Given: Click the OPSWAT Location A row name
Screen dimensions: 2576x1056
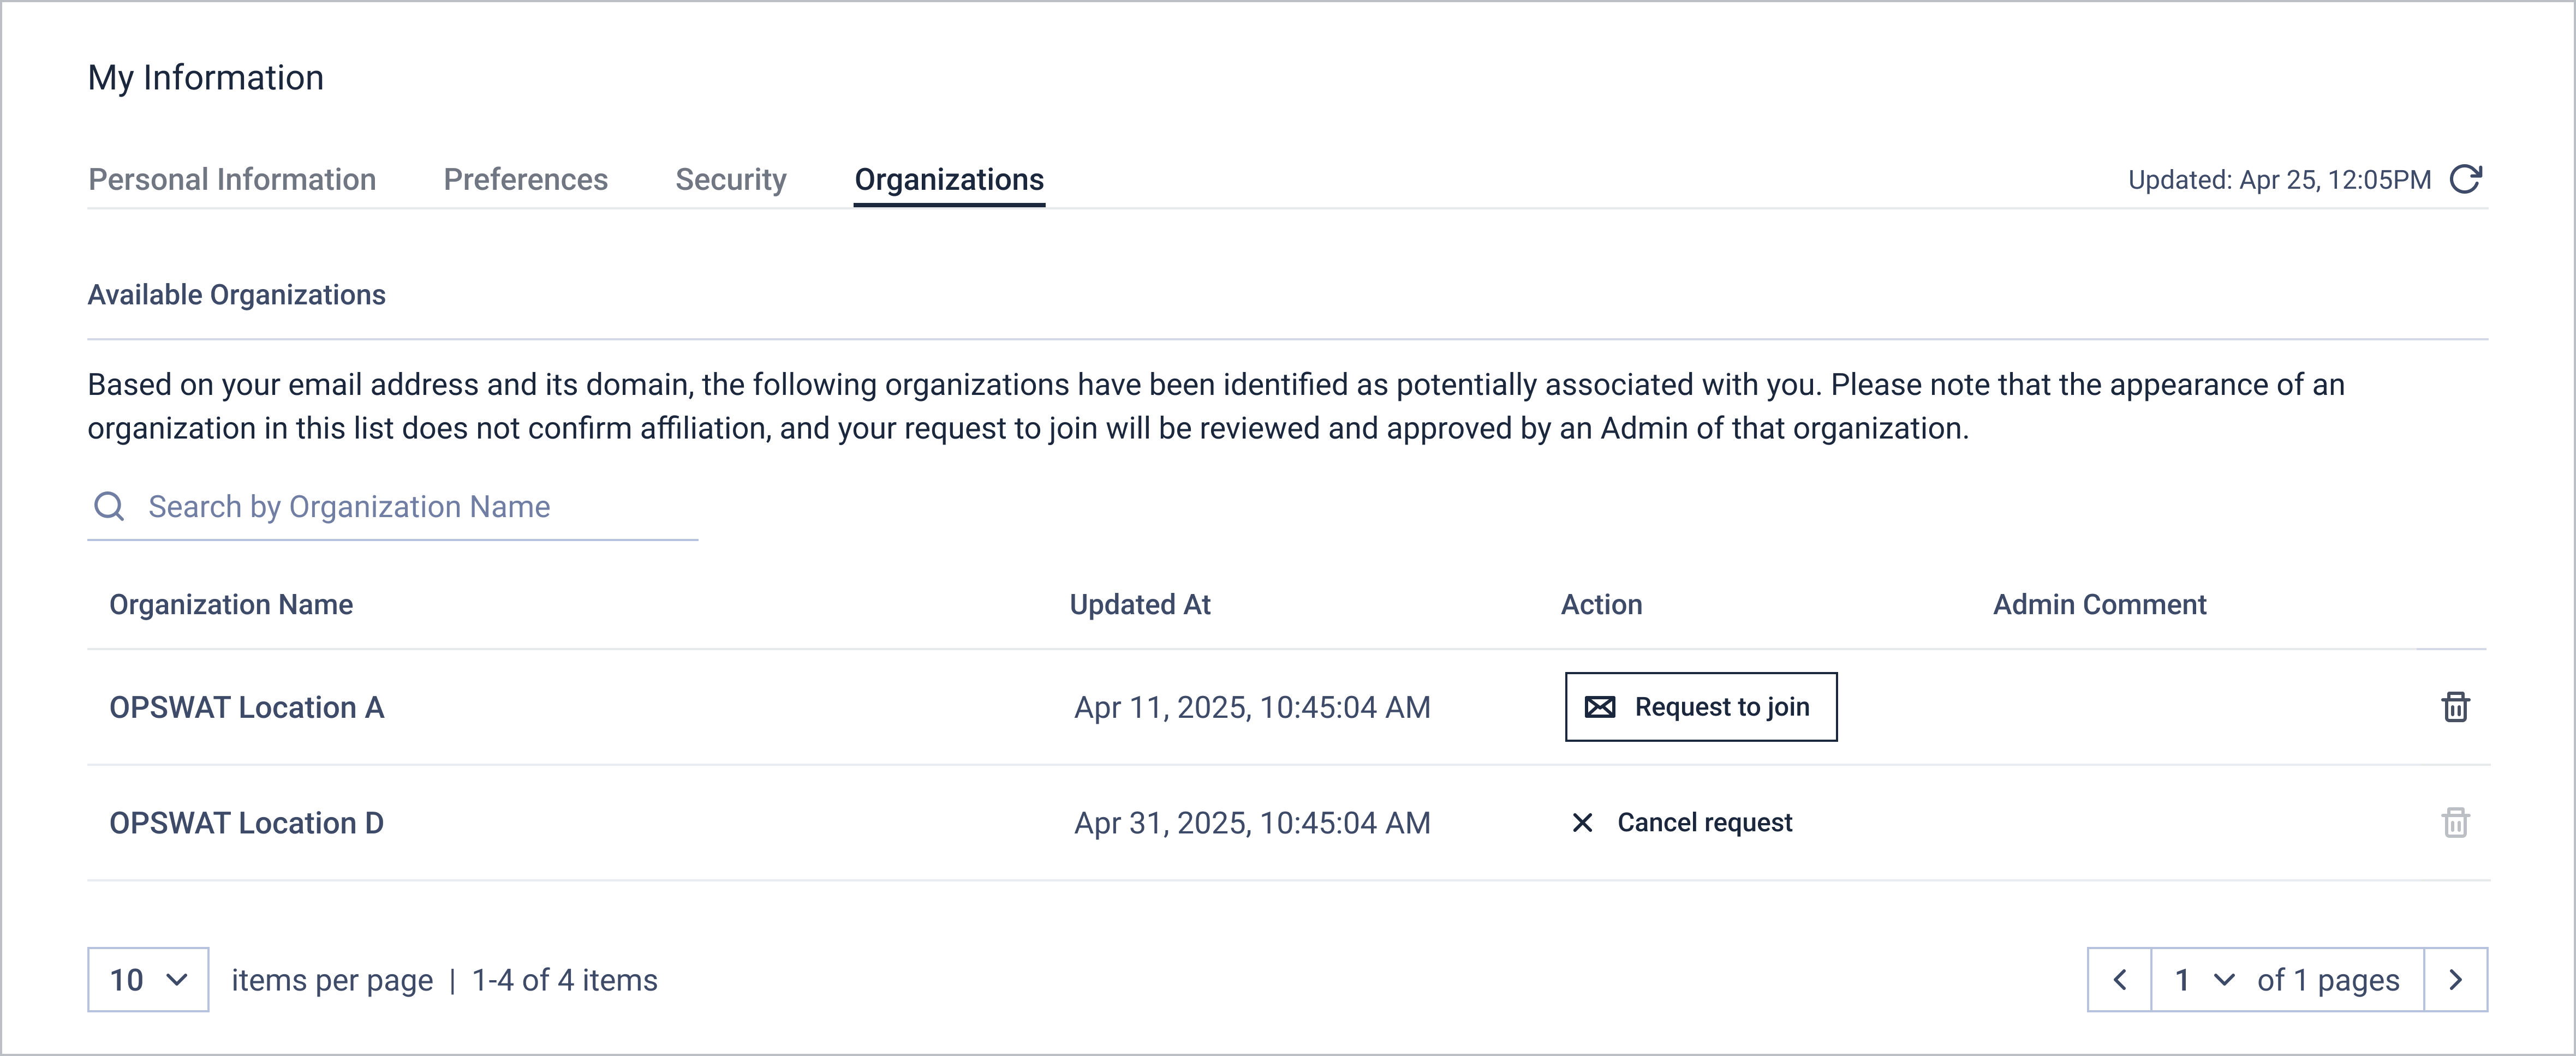Looking at the screenshot, I should [x=247, y=707].
